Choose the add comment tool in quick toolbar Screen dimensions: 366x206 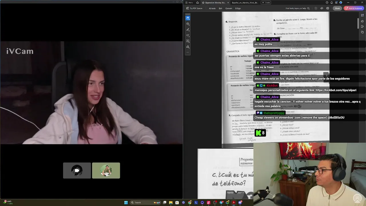tap(188, 24)
